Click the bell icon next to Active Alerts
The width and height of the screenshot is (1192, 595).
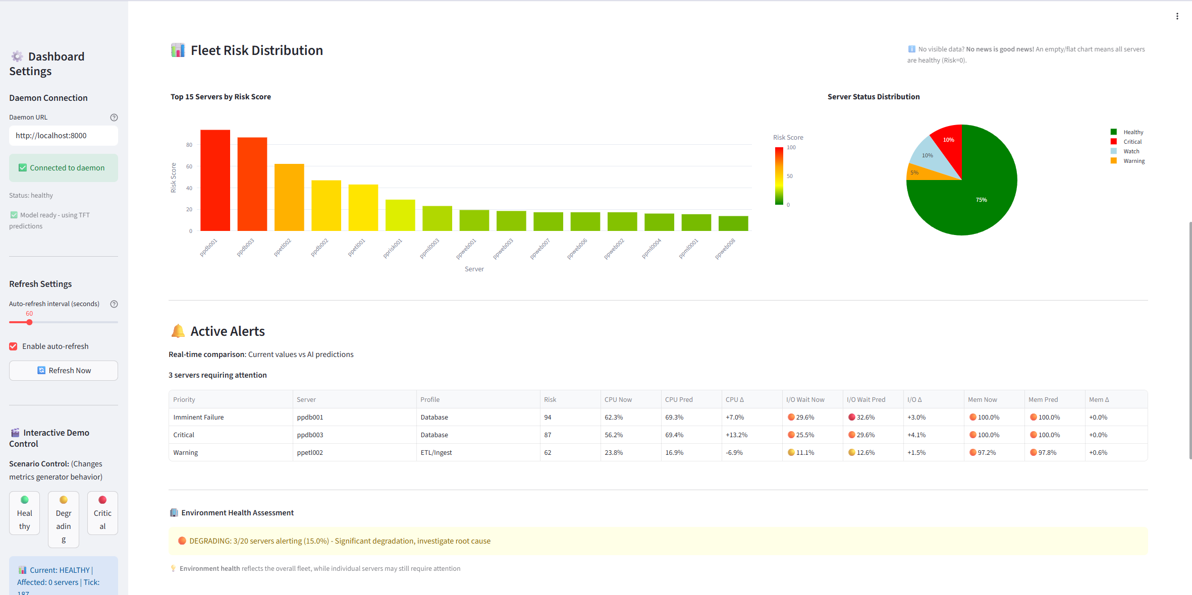pyautogui.click(x=178, y=331)
